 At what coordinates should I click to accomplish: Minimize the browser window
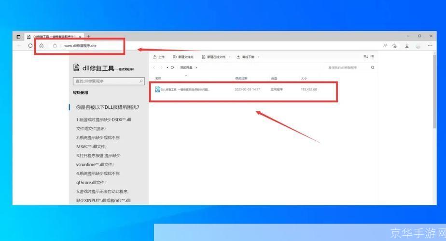pos(408,36)
